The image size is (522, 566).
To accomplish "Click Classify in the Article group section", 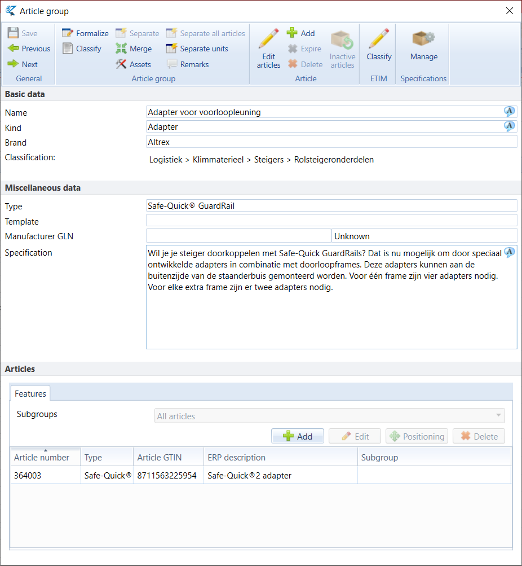I will click(x=82, y=49).
